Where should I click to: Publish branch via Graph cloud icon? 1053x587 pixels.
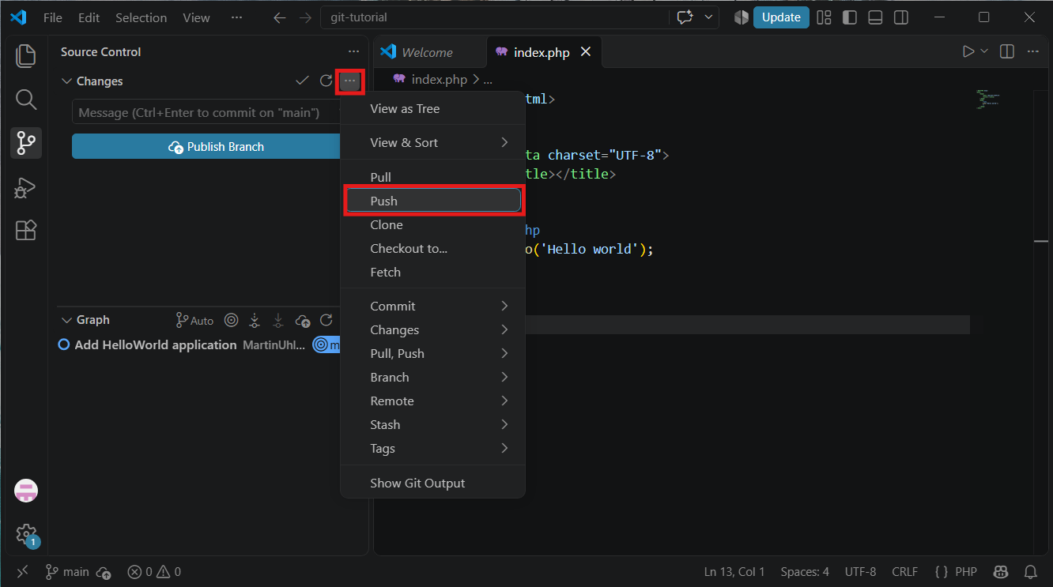point(302,320)
